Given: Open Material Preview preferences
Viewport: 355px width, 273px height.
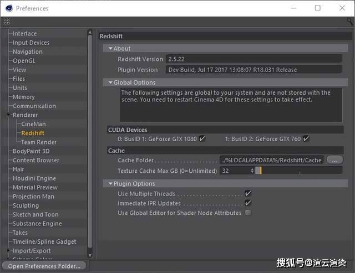Looking at the screenshot, I should click(x=35, y=187).
